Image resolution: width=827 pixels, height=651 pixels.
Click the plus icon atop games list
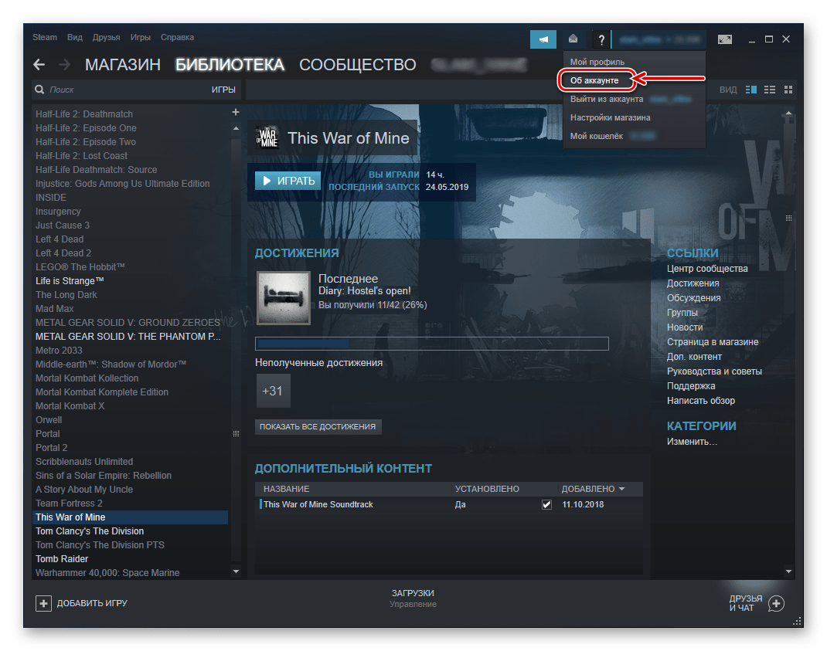click(236, 113)
